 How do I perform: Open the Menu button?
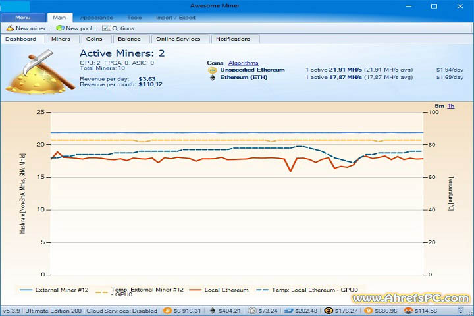tap(23, 18)
